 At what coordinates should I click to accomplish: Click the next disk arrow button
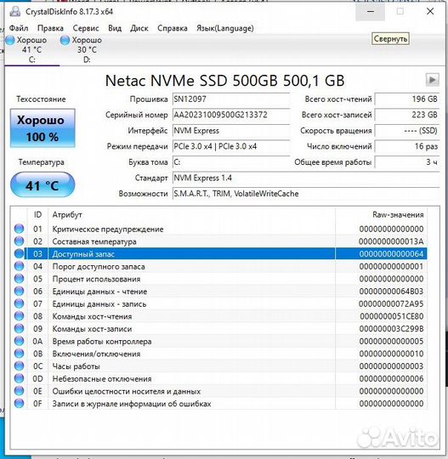pos(432,80)
